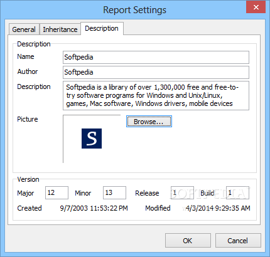
Task: Click the Modified date 4/3/2014 text
Action: [x=218, y=208]
